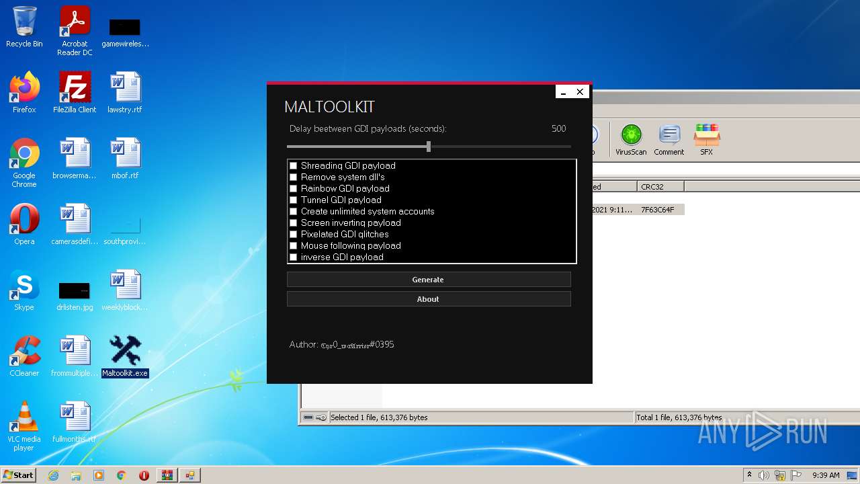This screenshot has width=860, height=484.
Task: Click SFX icon in WinRAR toolbar
Action: pos(707,140)
